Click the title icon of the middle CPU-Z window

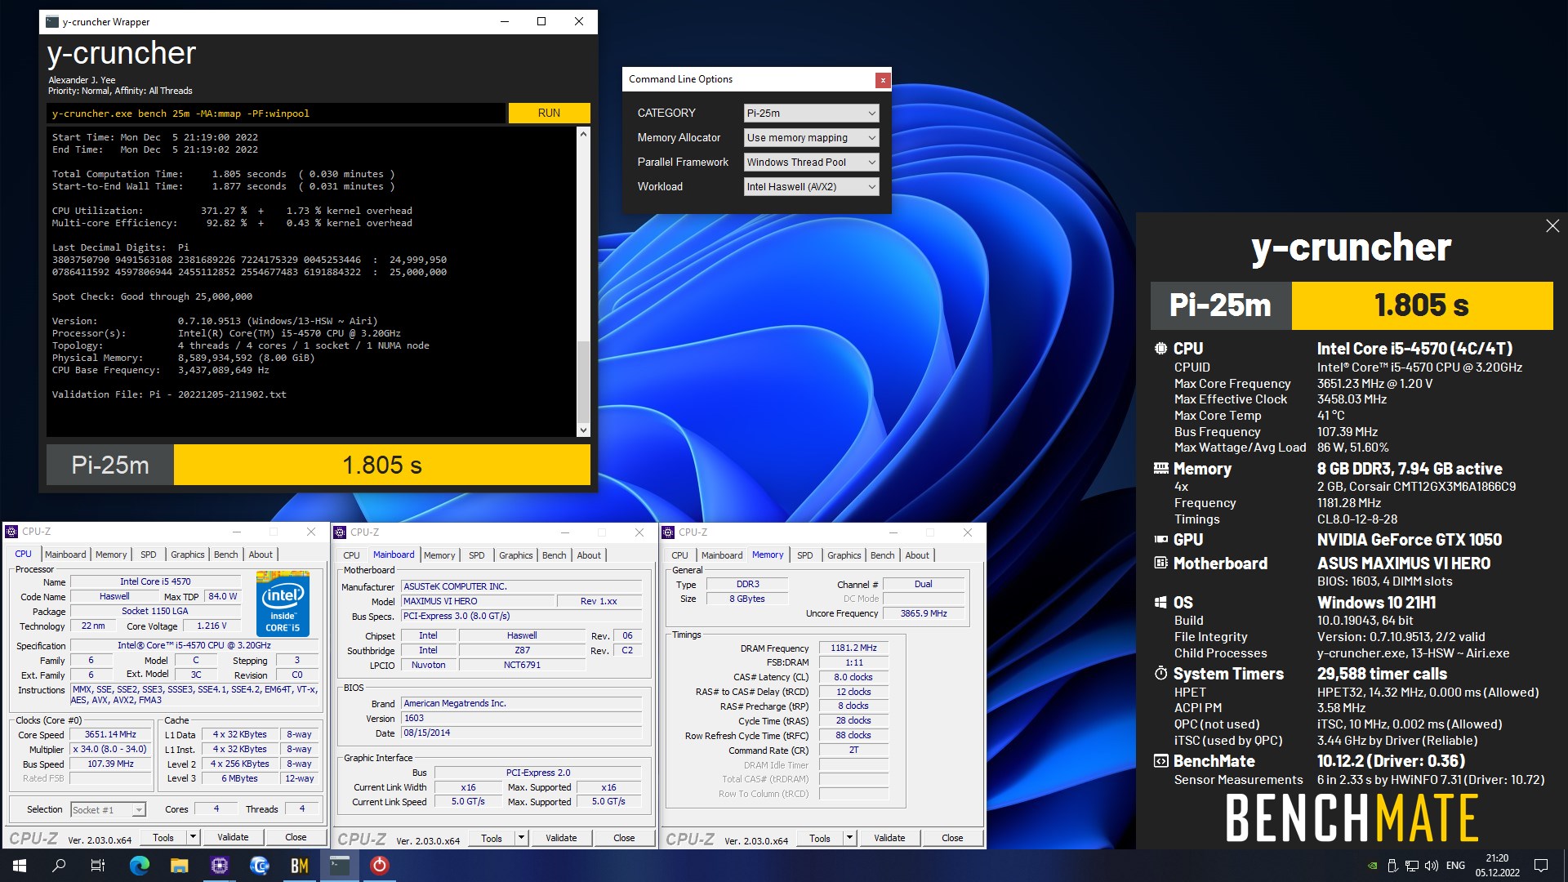click(x=340, y=532)
